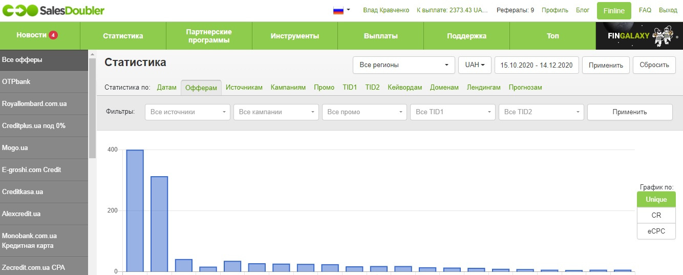Expand the Все источники filter
This screenshot has width=683, height=275.
pos(188,112)
